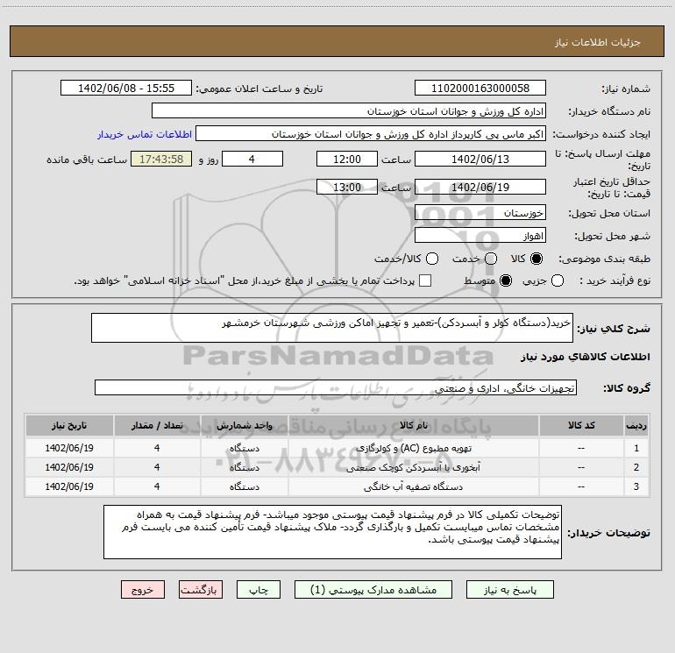
Task: Select the کالا radio button
Action: click(536, 259)
